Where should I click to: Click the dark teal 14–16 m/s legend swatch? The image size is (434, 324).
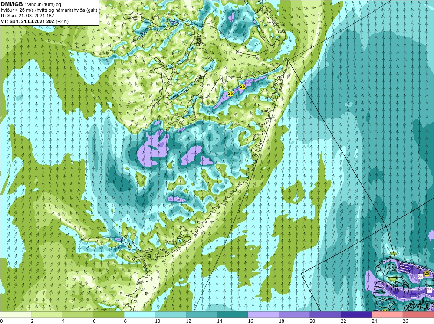point(233,315)
